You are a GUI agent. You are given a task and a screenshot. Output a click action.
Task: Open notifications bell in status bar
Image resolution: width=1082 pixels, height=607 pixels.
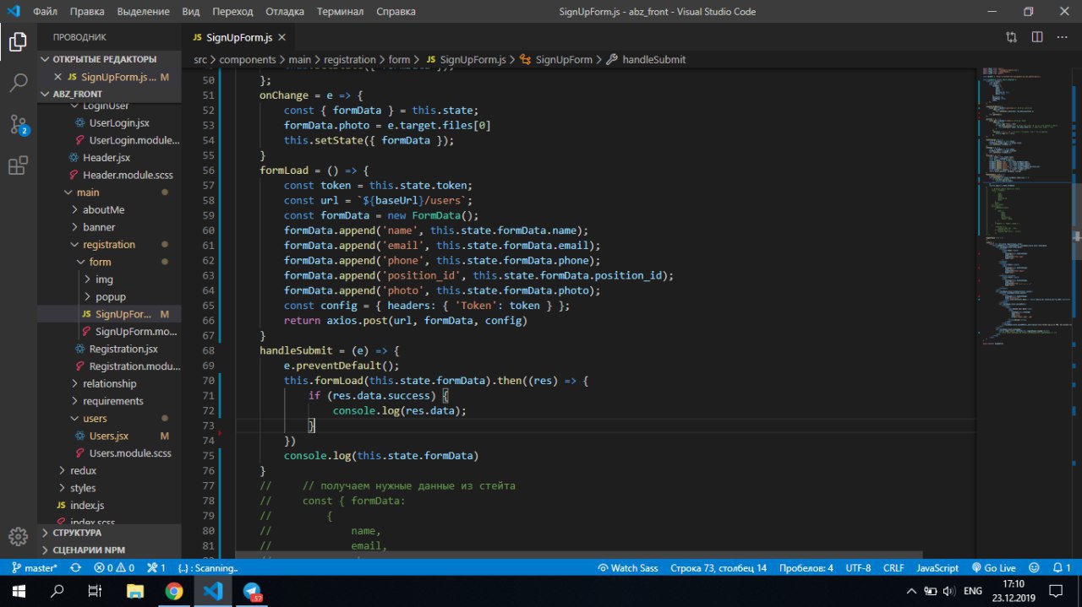coord(1057,568)
